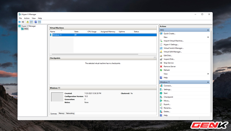Open the Action menu

tap(27, 18)
